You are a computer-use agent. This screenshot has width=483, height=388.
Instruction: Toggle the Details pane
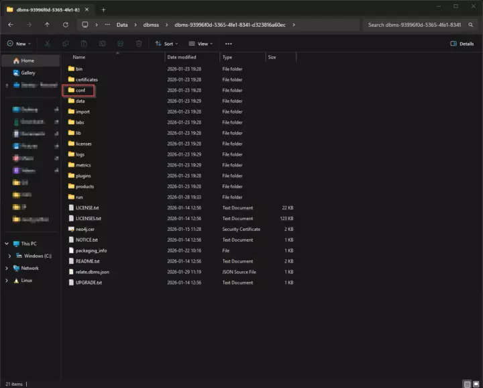(x=462, y=44)
